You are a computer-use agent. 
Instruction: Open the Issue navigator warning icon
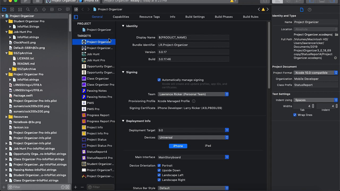(x=36, y=9)
